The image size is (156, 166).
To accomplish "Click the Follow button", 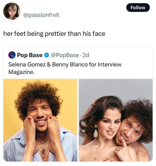I will (x=138, y=8).
